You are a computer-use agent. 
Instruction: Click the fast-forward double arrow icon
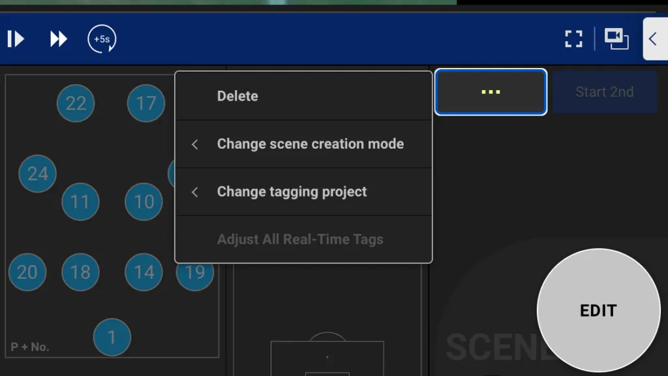click(58, 39)
